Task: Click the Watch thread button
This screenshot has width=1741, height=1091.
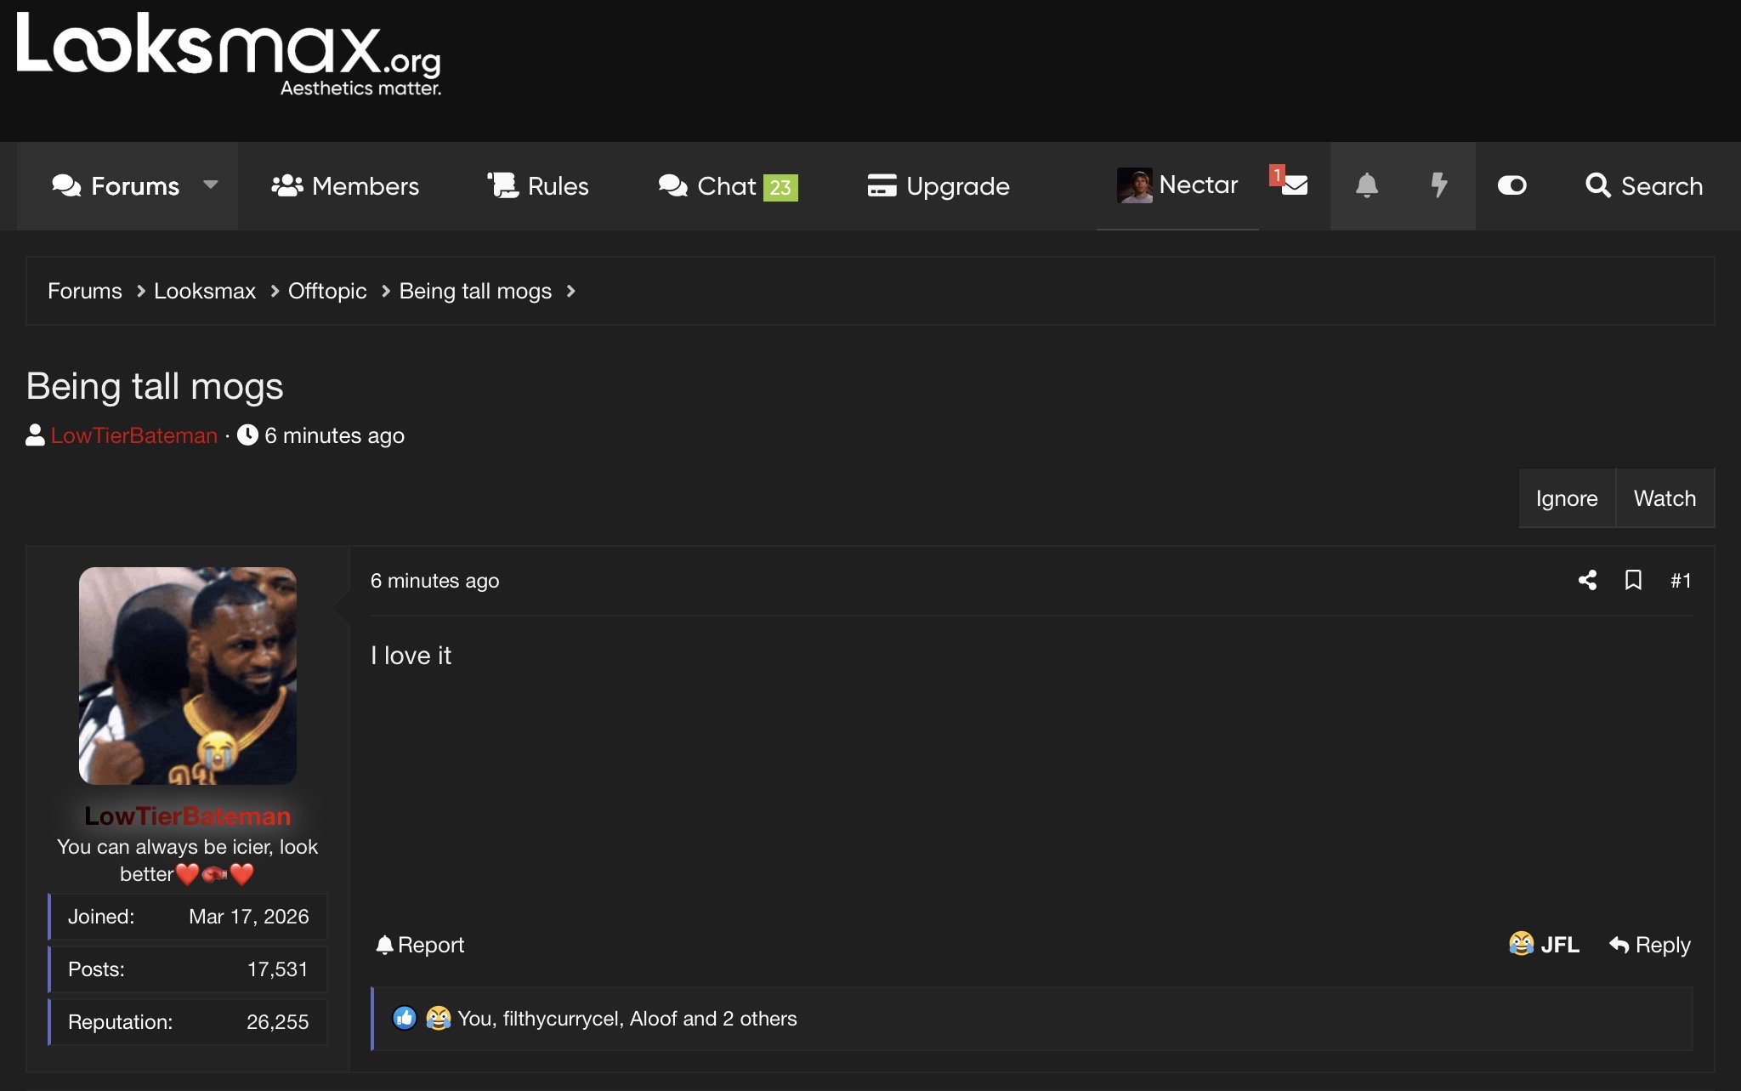Action: 1664,498
